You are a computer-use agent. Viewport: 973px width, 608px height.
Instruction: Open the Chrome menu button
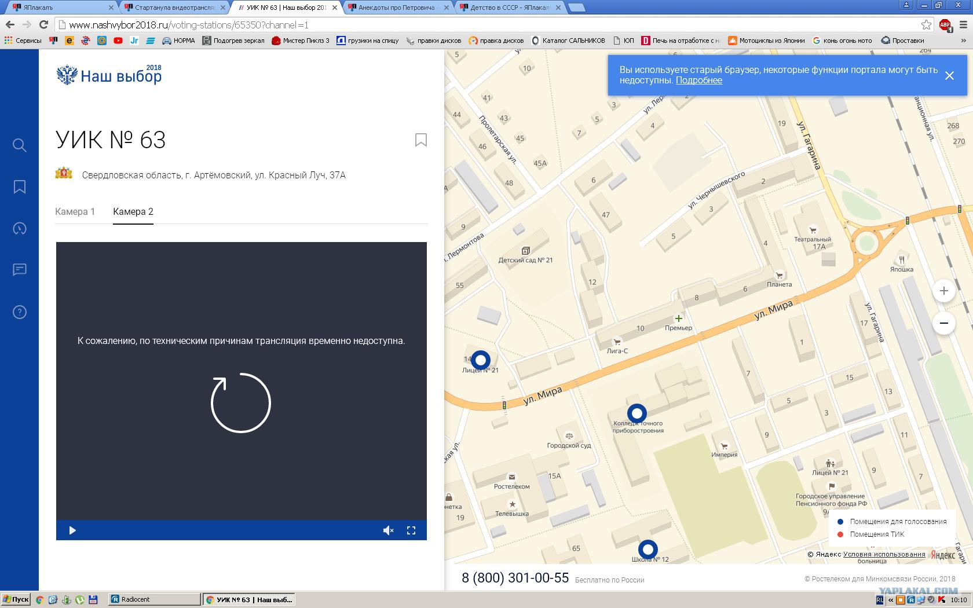click(x=964, y=25)
